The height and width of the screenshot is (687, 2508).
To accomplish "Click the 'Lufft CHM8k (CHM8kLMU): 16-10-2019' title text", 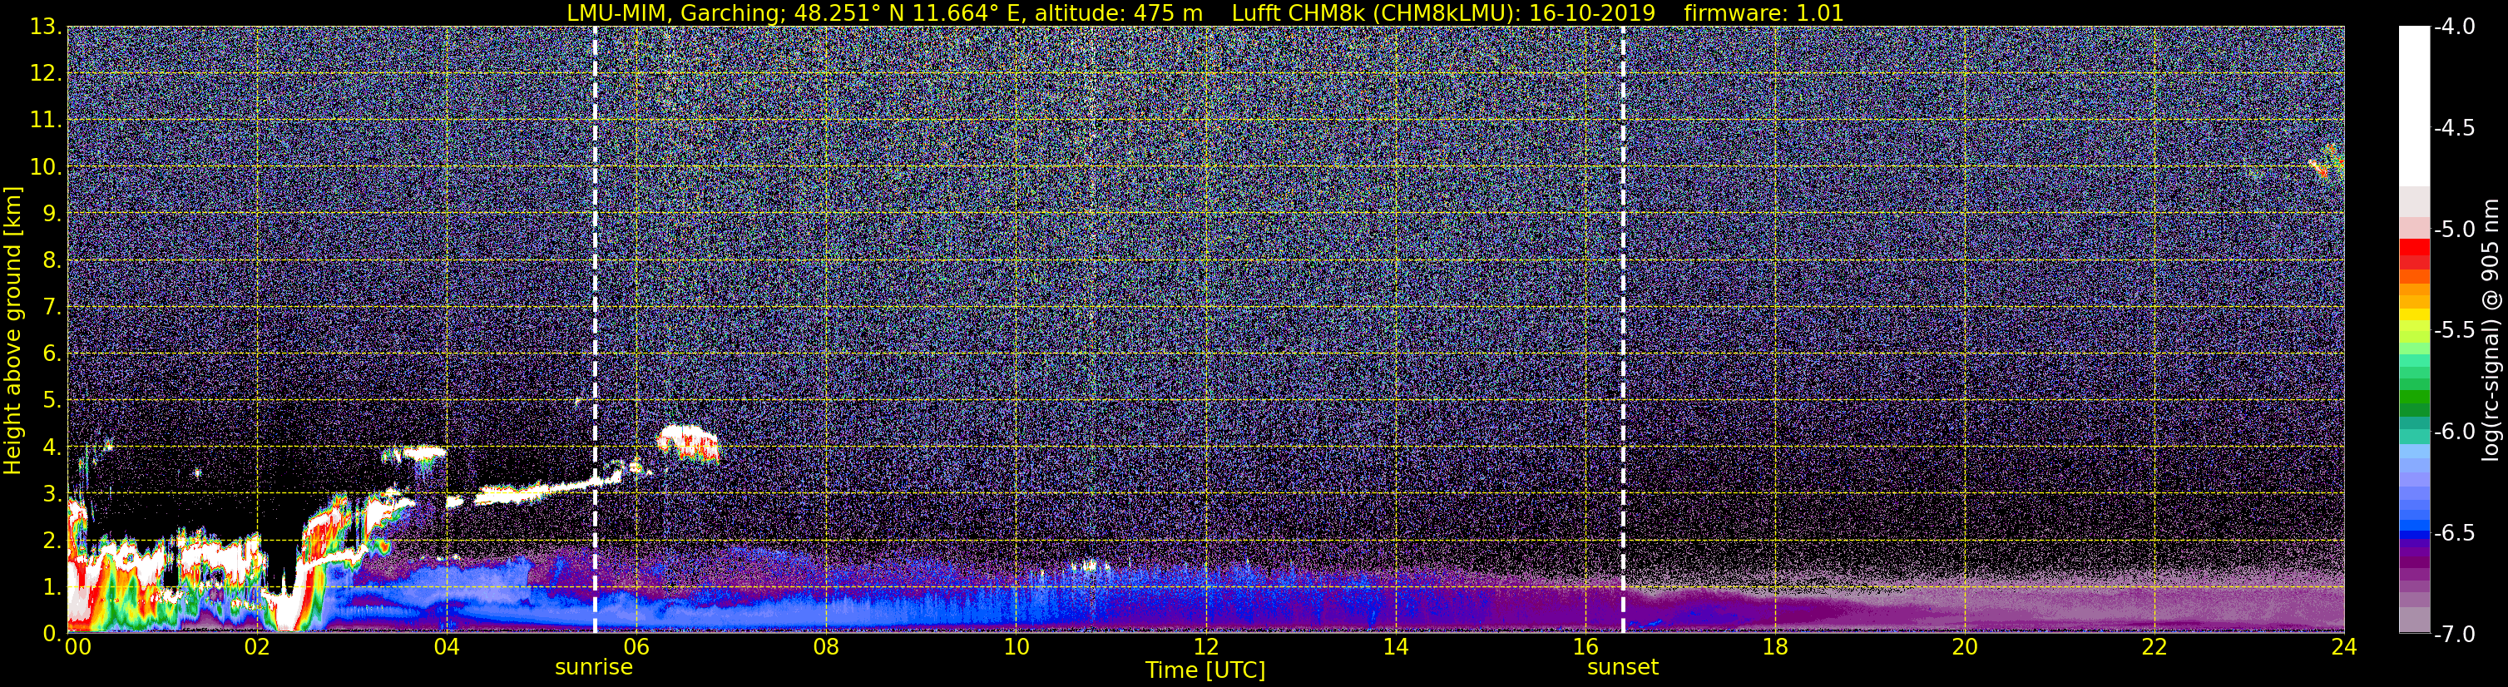I will click(1443, 13).
